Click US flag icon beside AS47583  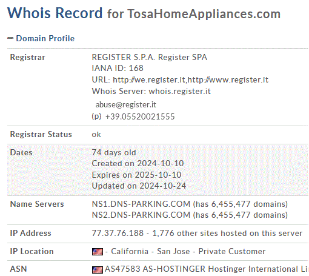pos(98,269)
